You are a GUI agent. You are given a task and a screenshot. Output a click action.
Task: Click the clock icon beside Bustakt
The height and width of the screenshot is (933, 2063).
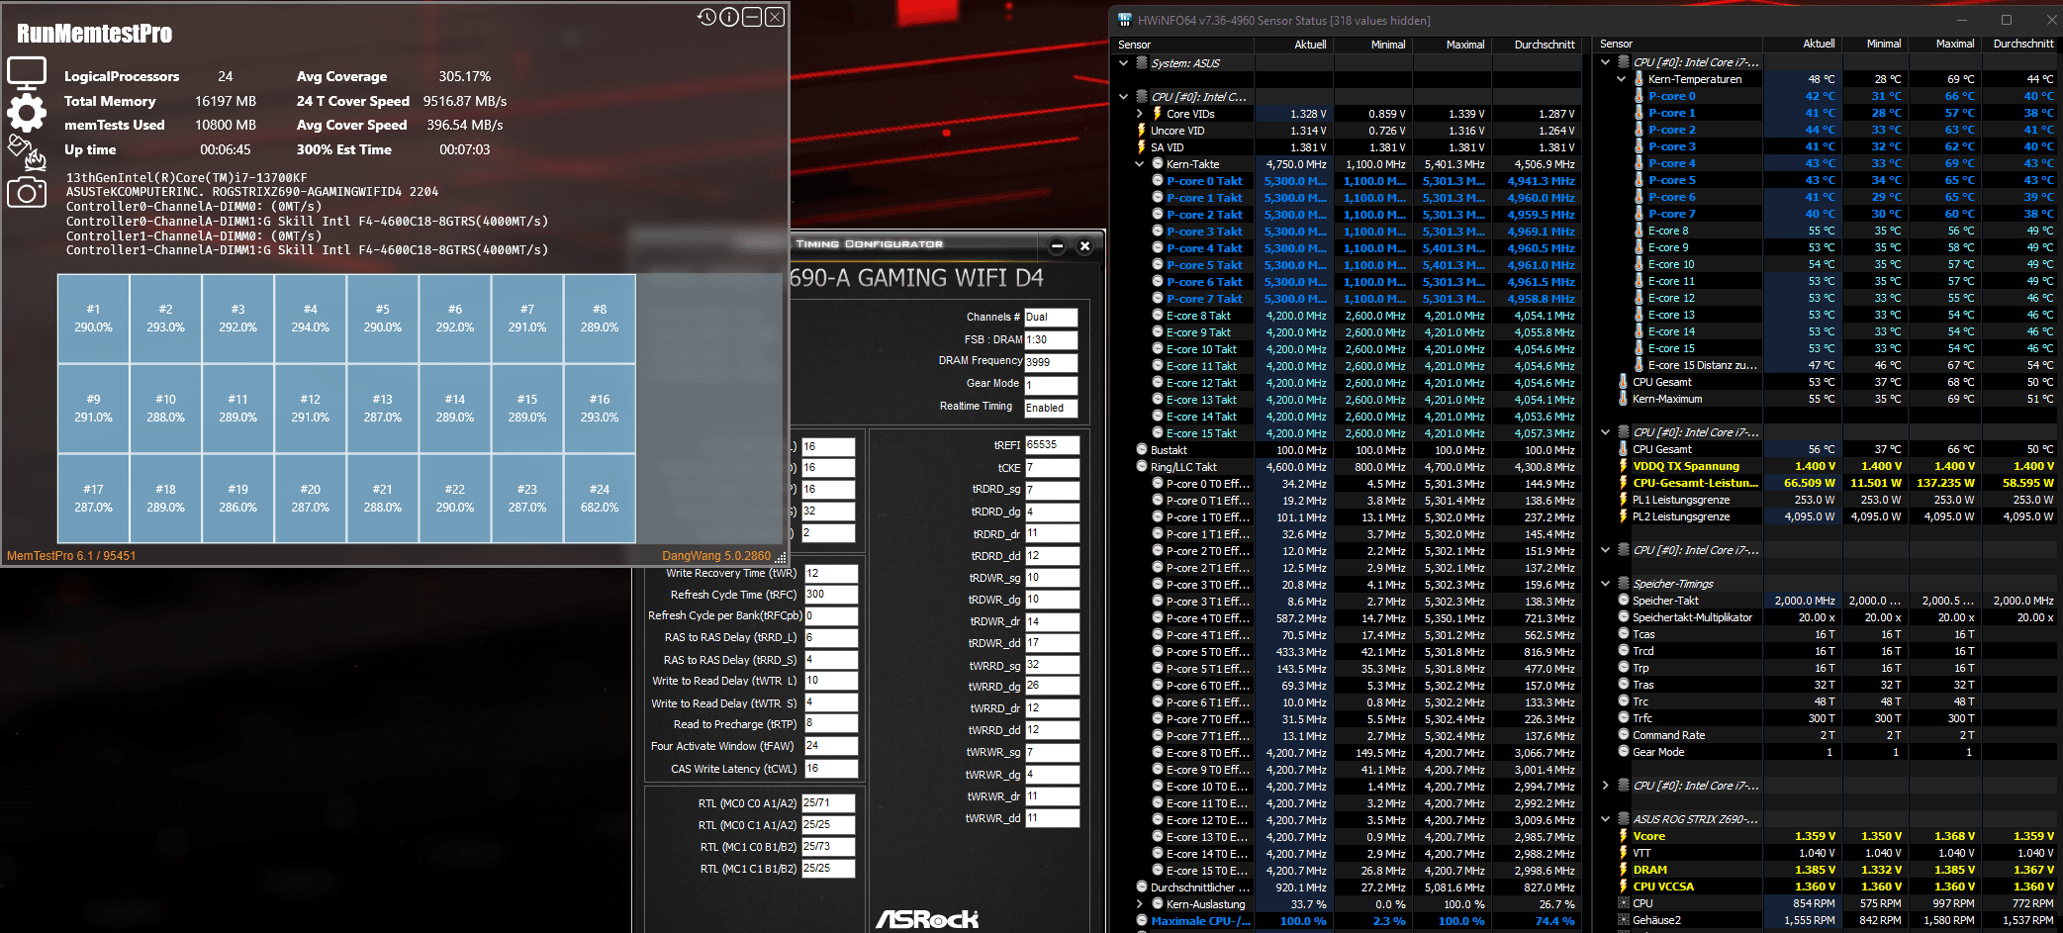click(x=1141, y=450)
